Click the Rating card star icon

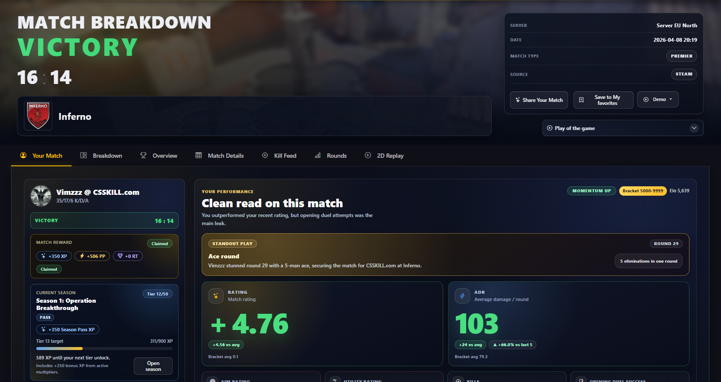click(x=216, y=296)
